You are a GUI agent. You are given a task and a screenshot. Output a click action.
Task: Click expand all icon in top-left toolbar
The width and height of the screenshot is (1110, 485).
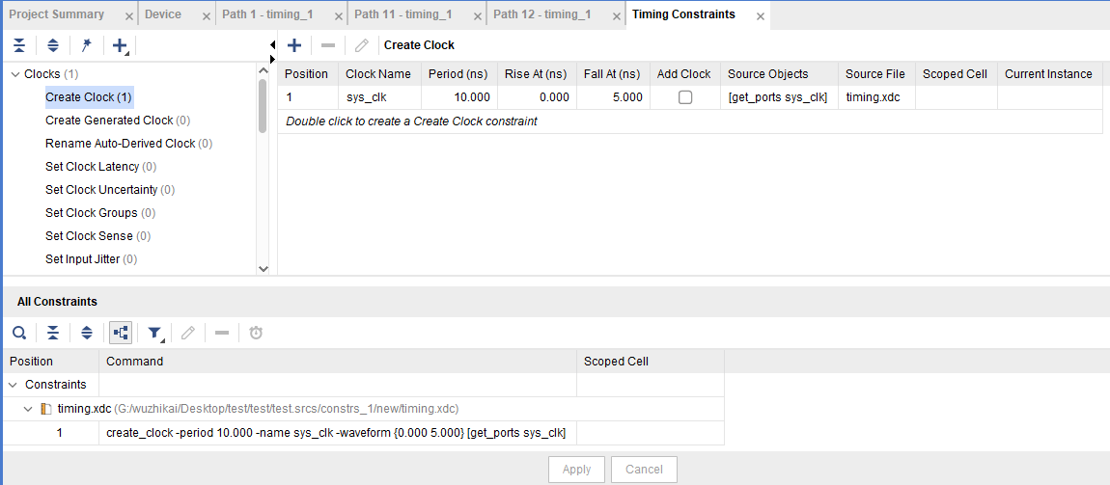[53, 45]
